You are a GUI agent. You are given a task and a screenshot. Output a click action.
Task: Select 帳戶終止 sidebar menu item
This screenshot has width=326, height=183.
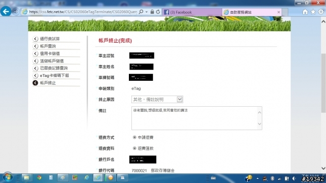tap(48, 83)
